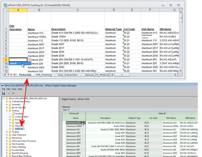
Task: Open the Edit menu in menu bar
Action: [x=8, y=89]
